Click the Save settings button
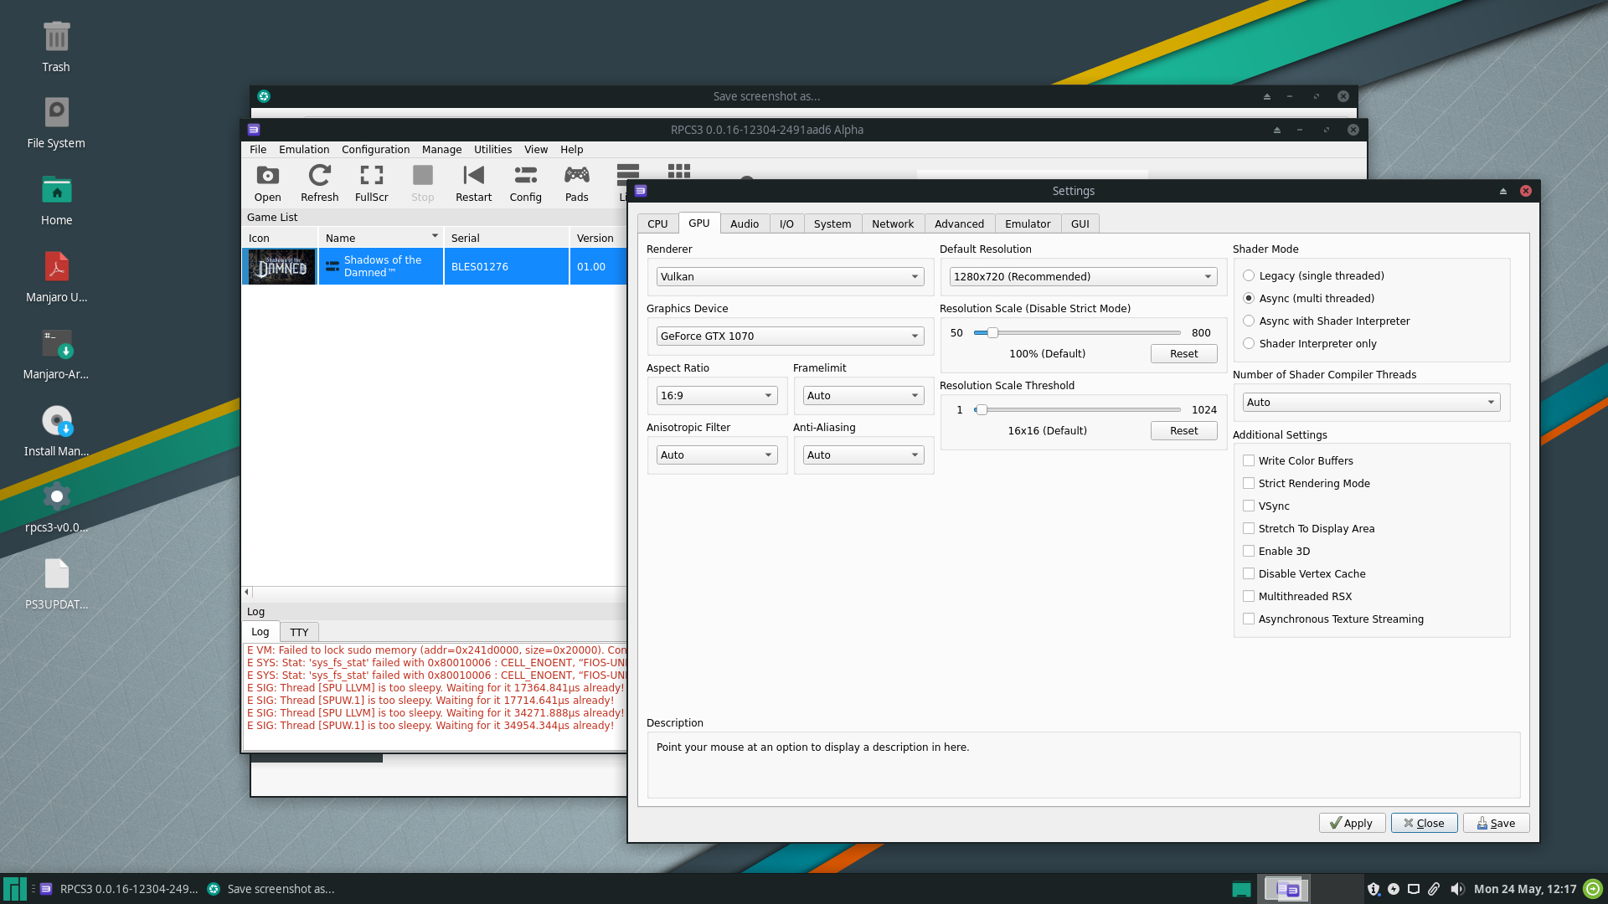1608x904 pixels. point(1496,823)
